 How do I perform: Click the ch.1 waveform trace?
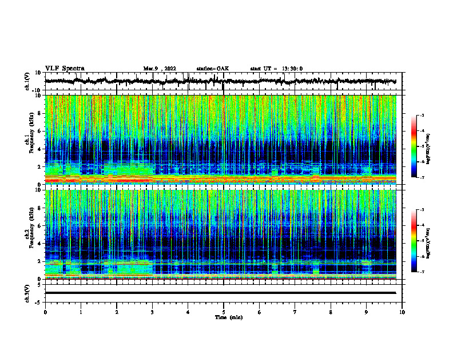click(220, 81)
